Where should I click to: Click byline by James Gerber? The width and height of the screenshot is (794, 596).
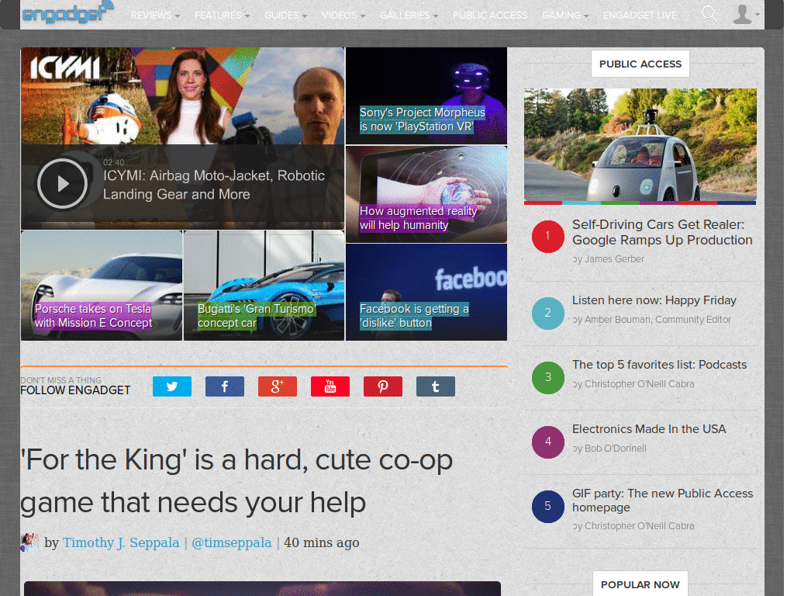[x=608, y=259]
